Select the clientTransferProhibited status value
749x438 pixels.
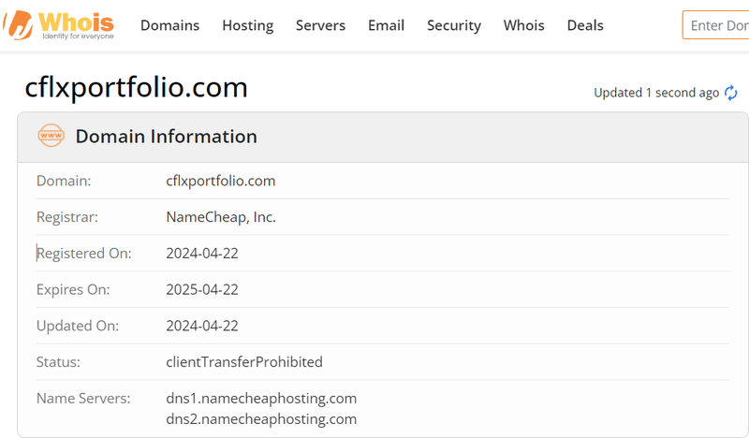coord(244,362)
